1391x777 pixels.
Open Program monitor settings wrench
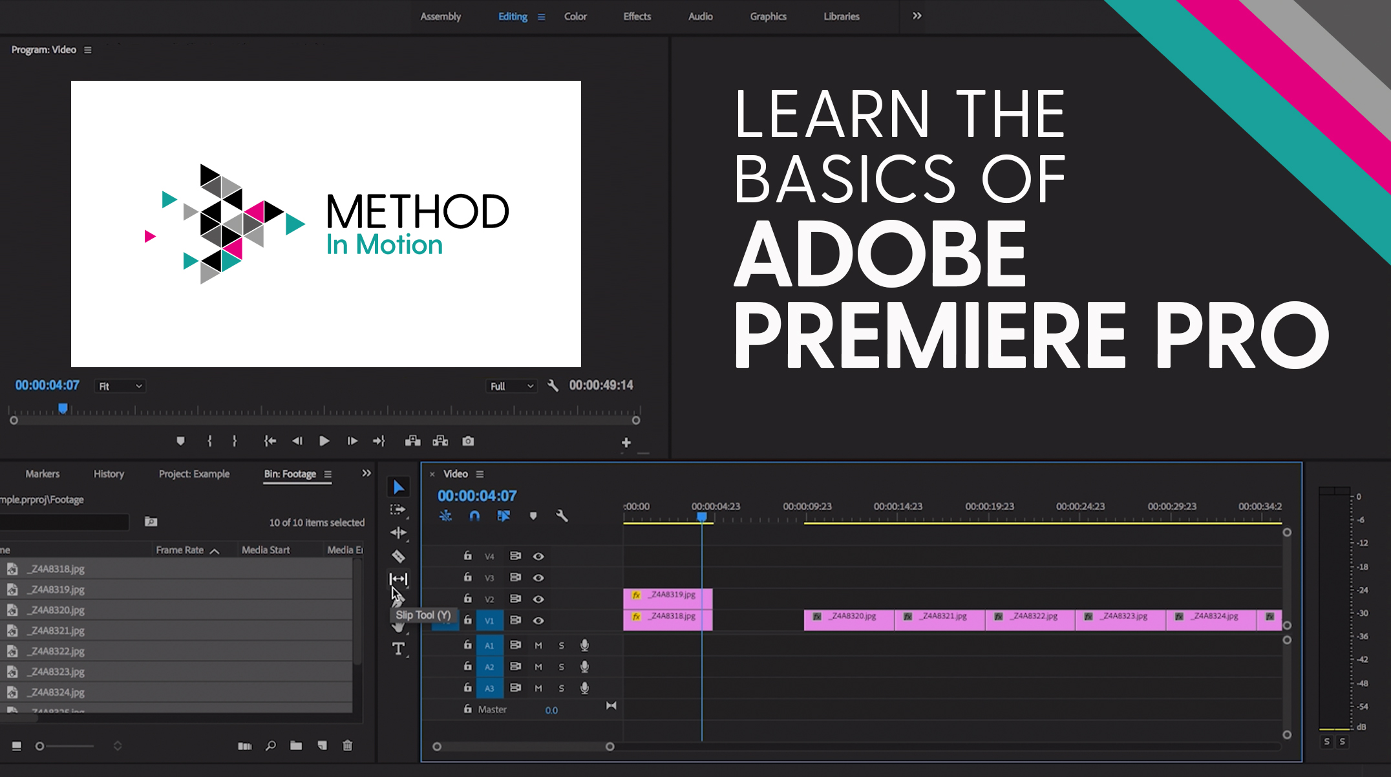553,385
